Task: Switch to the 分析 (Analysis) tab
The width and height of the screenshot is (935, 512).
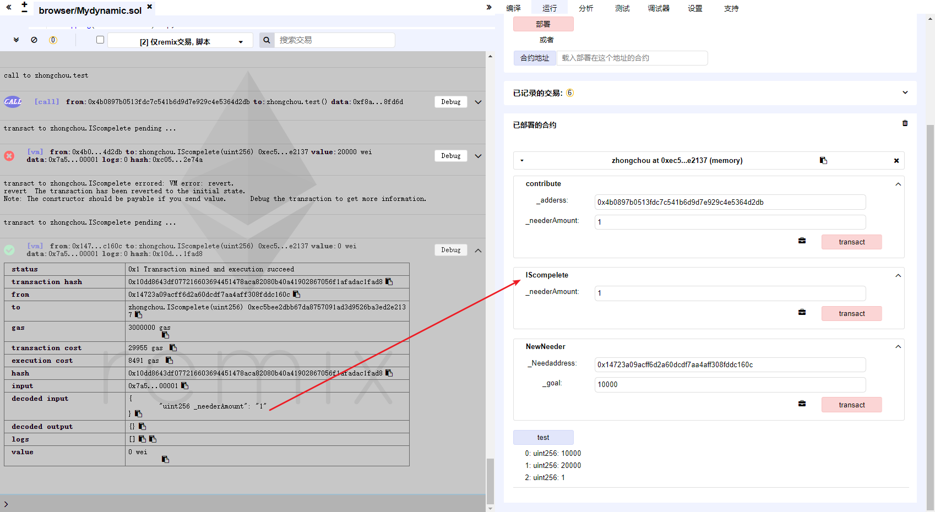Action: [x=586, y=8]
